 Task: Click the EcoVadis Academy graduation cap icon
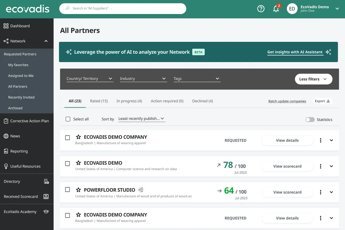pos(46,212)
